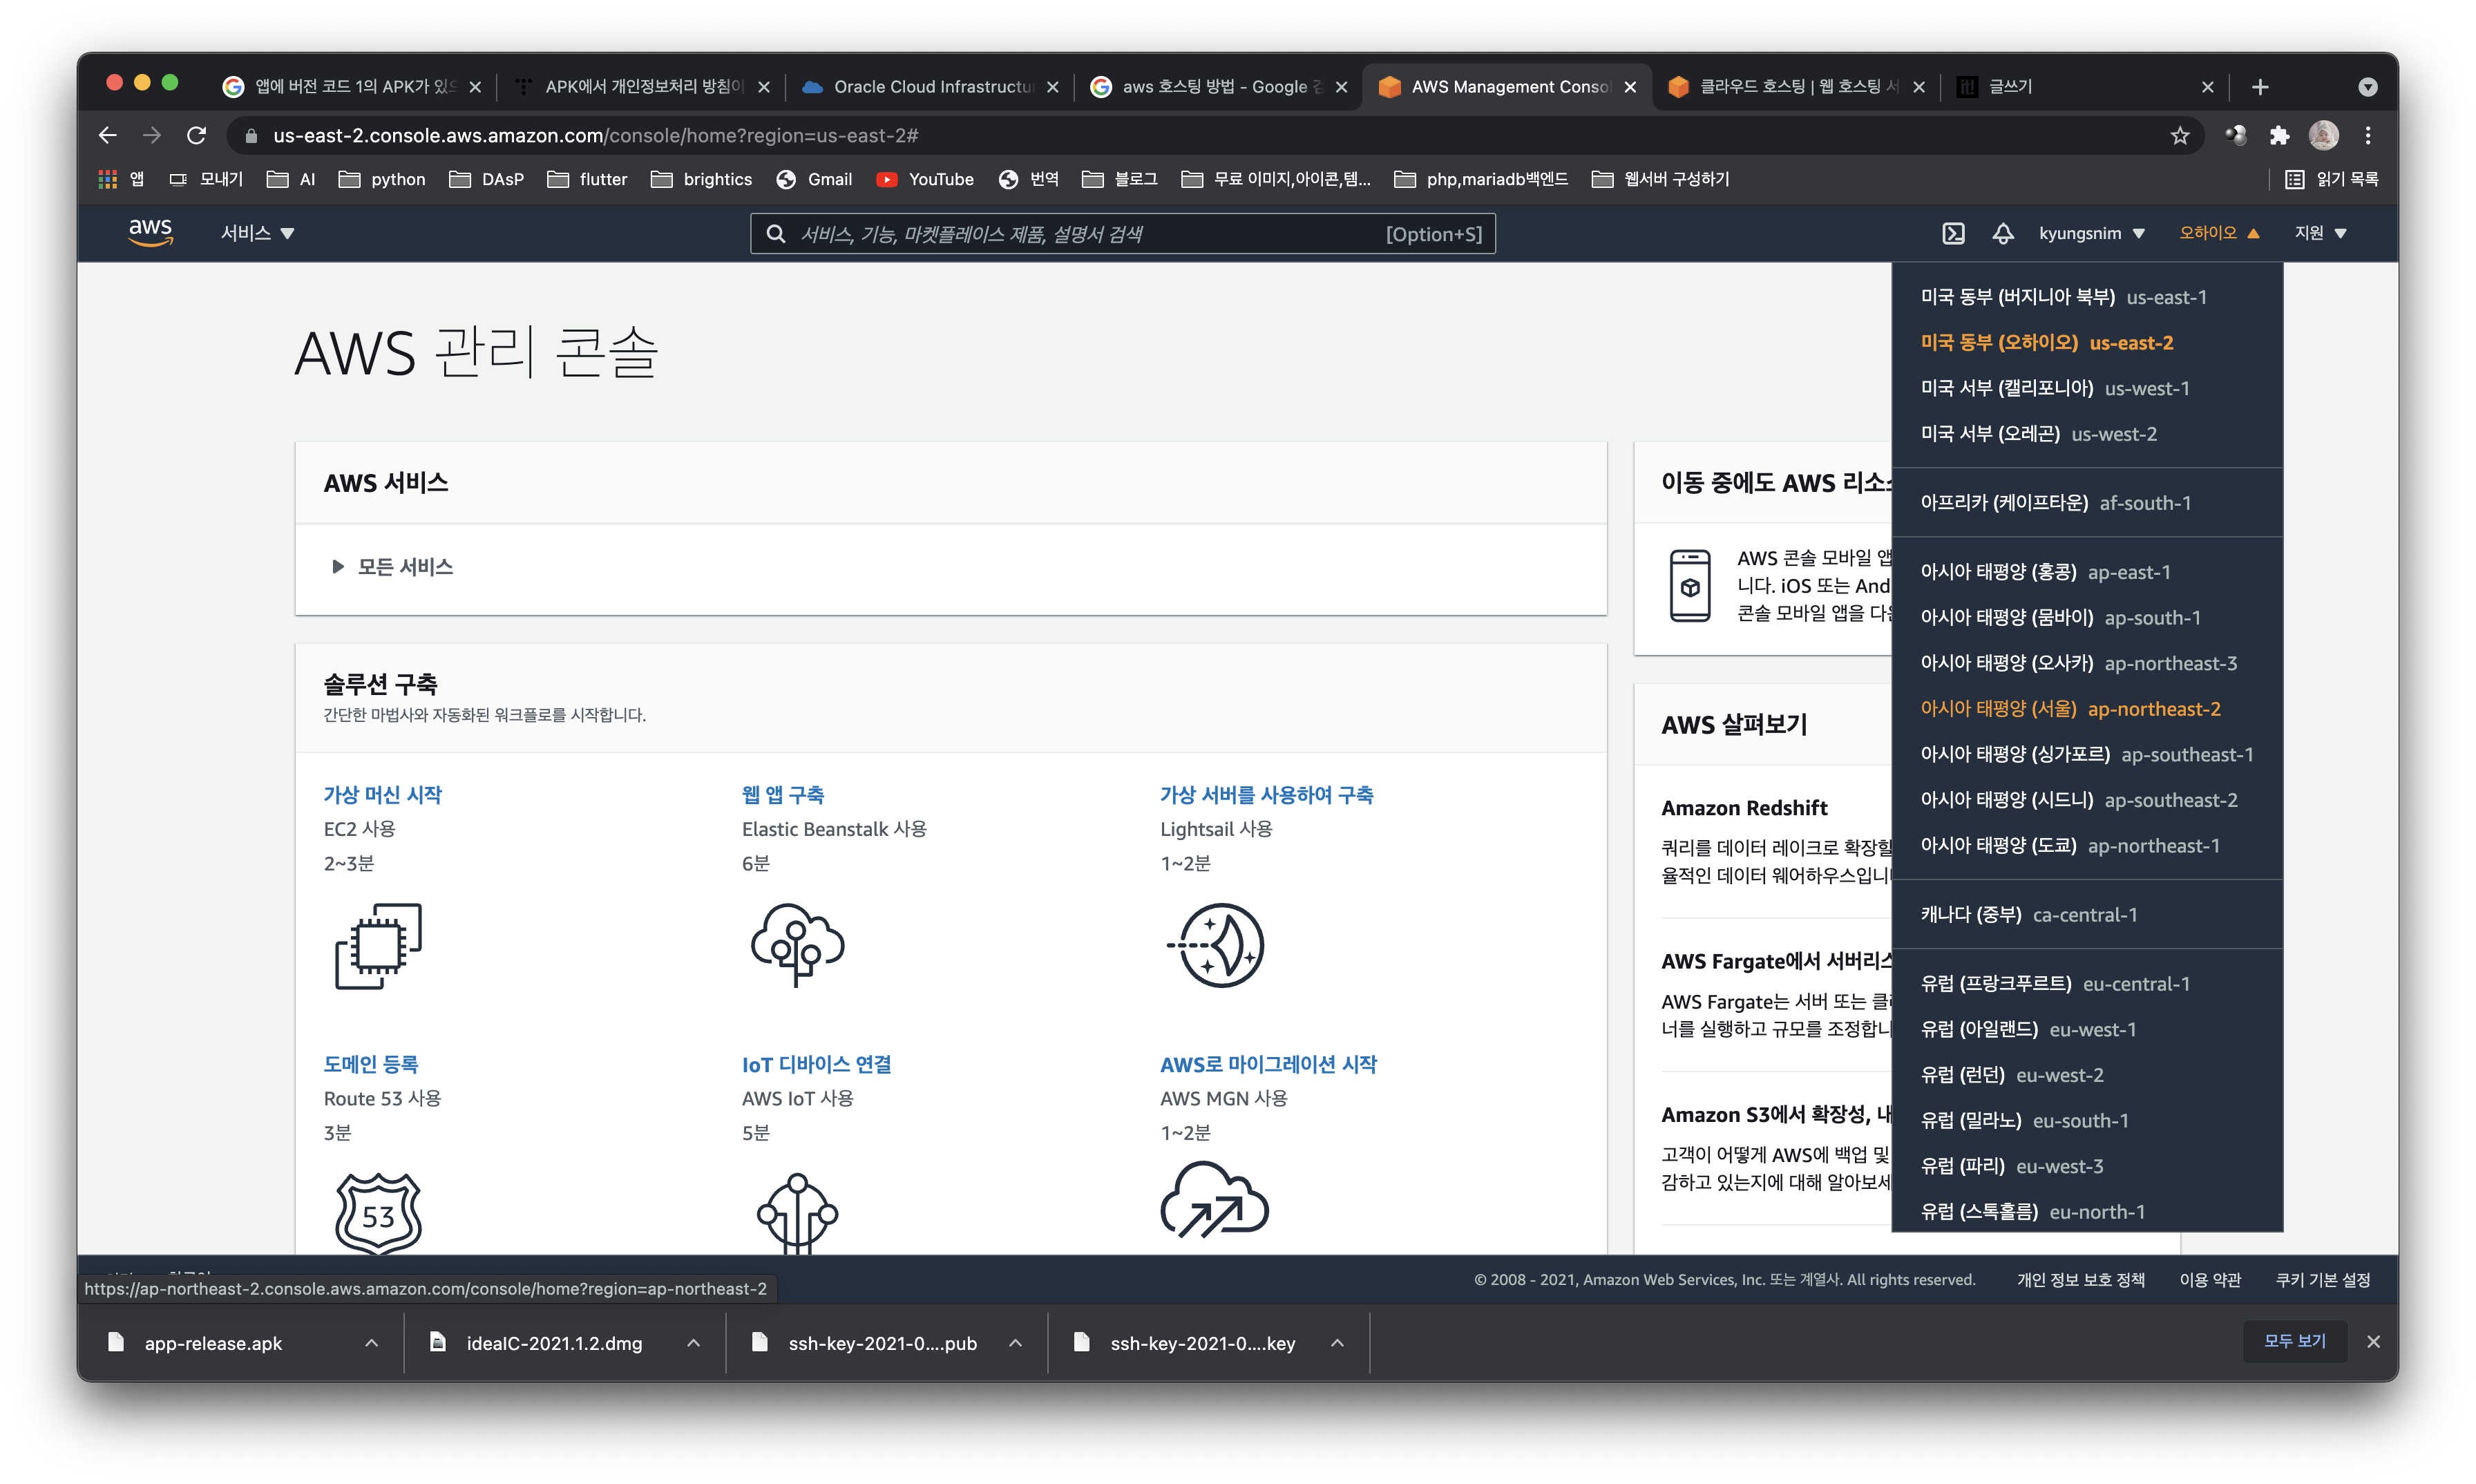Open the 지원 support dropdown
Viewport: 2476px width, 1484px height.
pos(2319,233)
